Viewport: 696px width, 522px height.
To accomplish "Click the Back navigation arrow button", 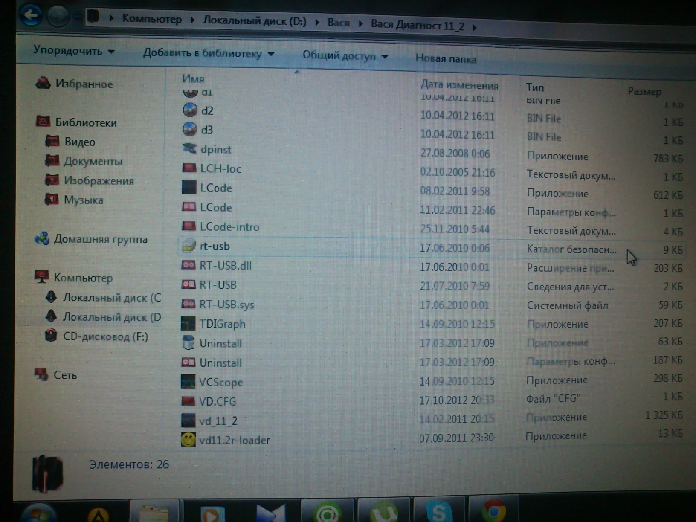I will (x=30, y=16).
